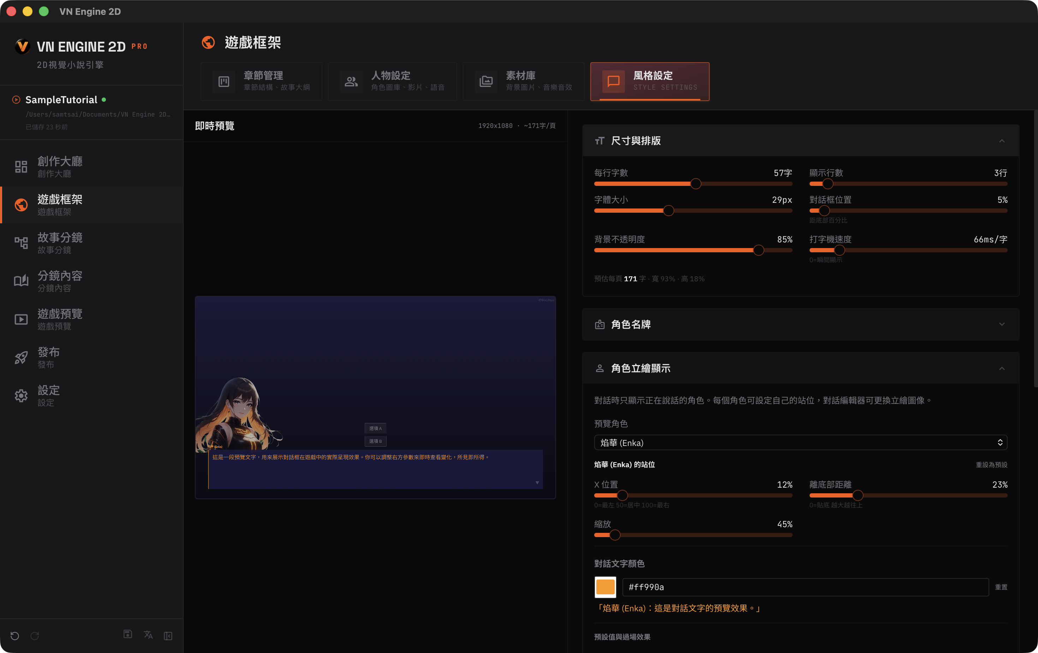The height and width of the screenshot is (653, 1038).
Task: Click 選項 A button in the preview
Action: click(x=375, y=428)
